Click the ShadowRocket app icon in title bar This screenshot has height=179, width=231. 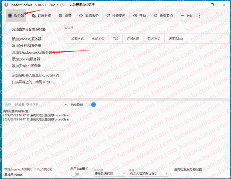point(6,5)
